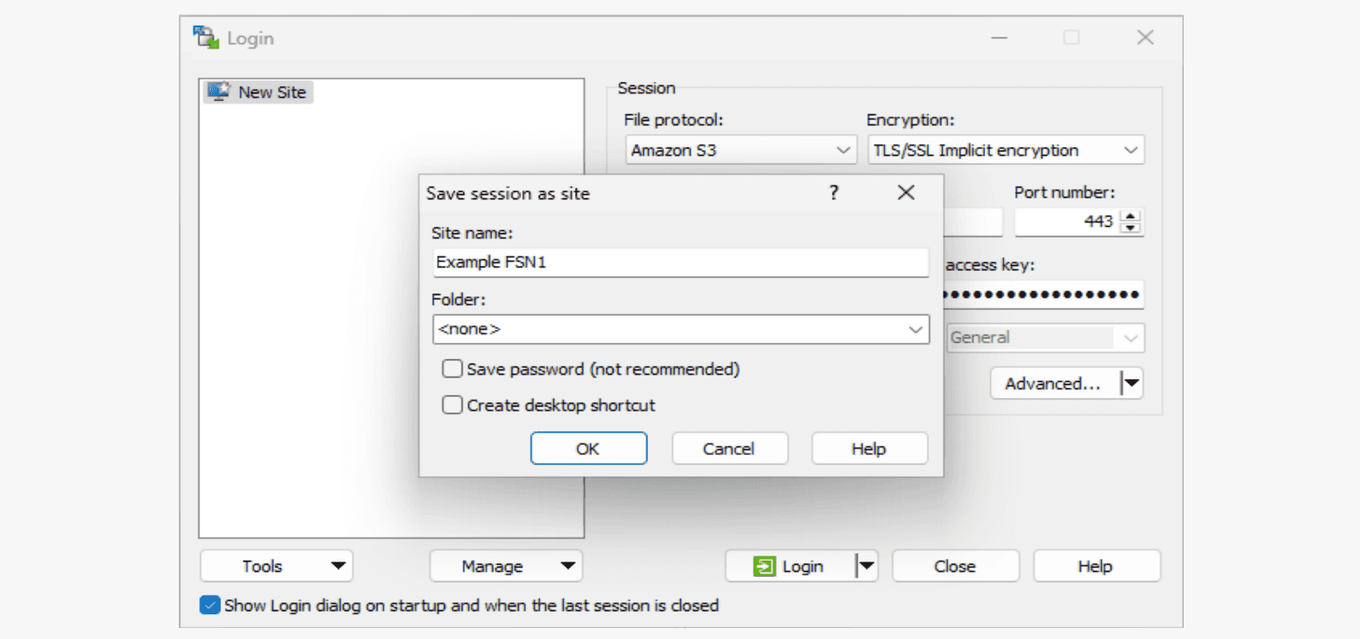Select the New Site computer icon

(219, 91)
